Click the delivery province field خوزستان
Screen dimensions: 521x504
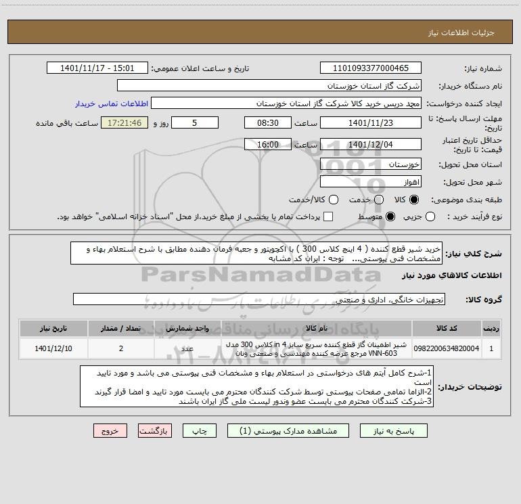pyautogui.click(x=371, y=164)
